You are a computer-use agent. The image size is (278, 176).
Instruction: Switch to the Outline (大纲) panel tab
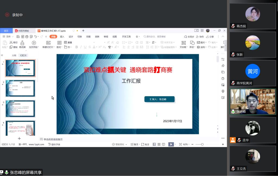tap(14, 55)
